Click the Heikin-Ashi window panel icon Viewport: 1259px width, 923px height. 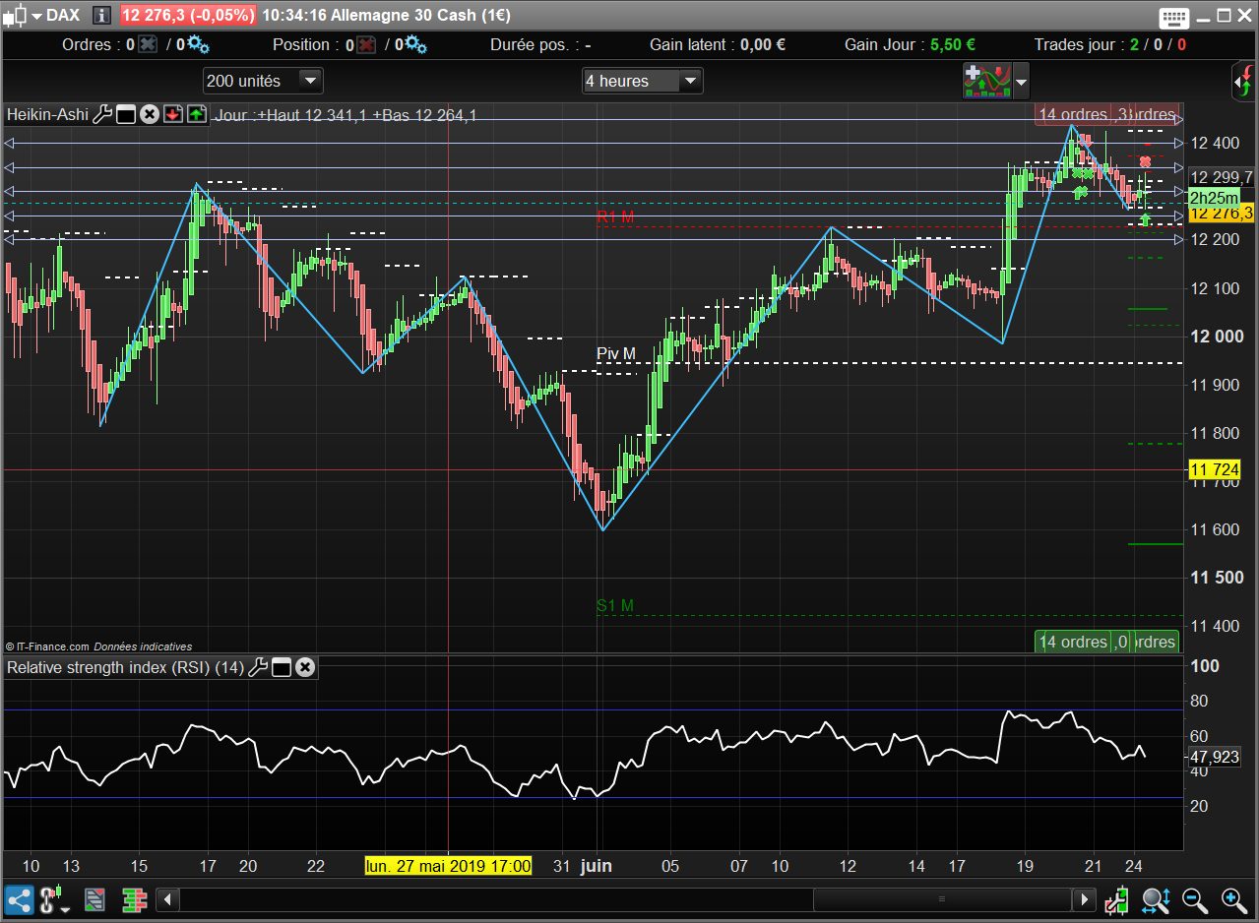coord(126,114)
